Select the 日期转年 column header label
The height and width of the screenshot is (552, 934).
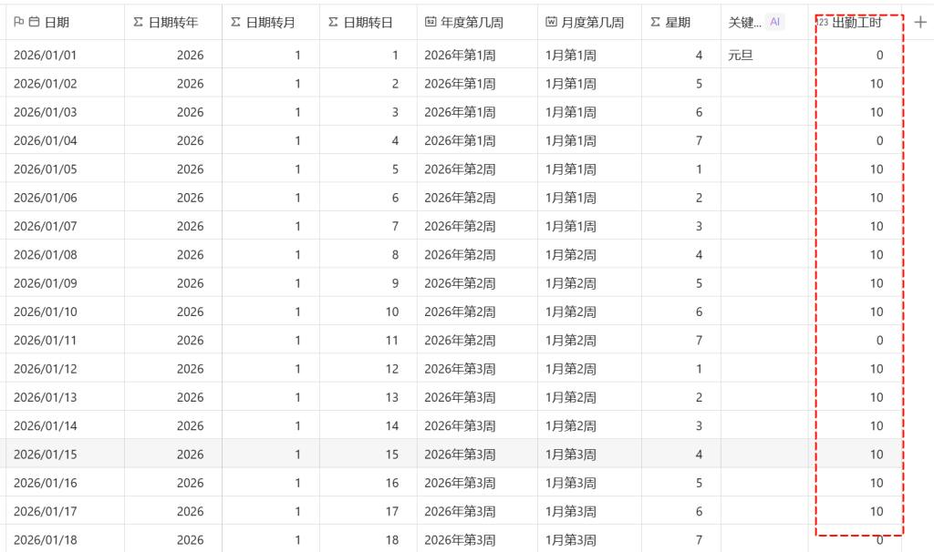pyautogui.click(x=173, y=23)
